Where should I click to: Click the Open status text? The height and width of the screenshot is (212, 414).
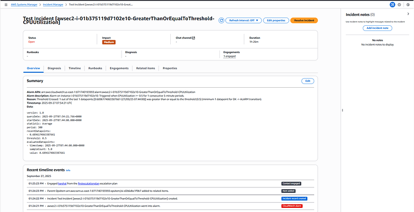click(x=32, y=42)
